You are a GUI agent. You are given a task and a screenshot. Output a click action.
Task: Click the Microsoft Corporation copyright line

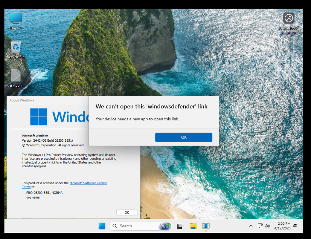point(53,145)
